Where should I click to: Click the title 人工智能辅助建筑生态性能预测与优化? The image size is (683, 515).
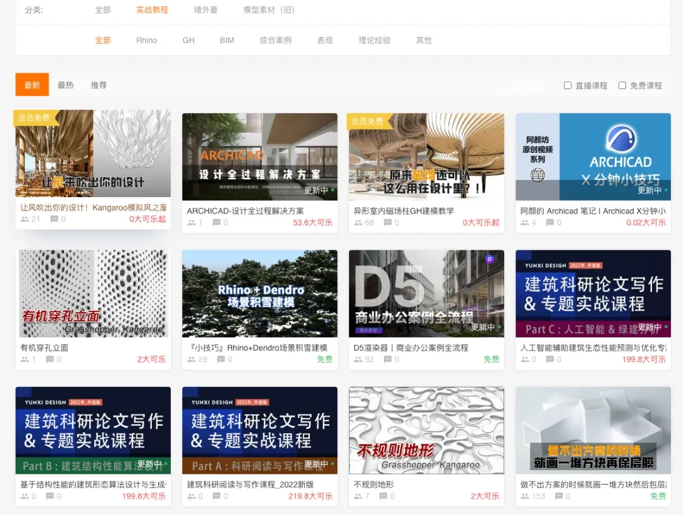[x=593, y=348]
